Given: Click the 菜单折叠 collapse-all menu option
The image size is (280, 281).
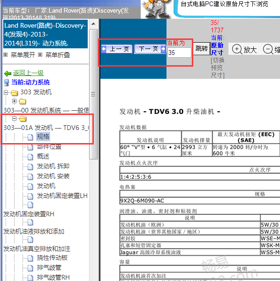Looking at the screenshot, I should pos(58,55).
